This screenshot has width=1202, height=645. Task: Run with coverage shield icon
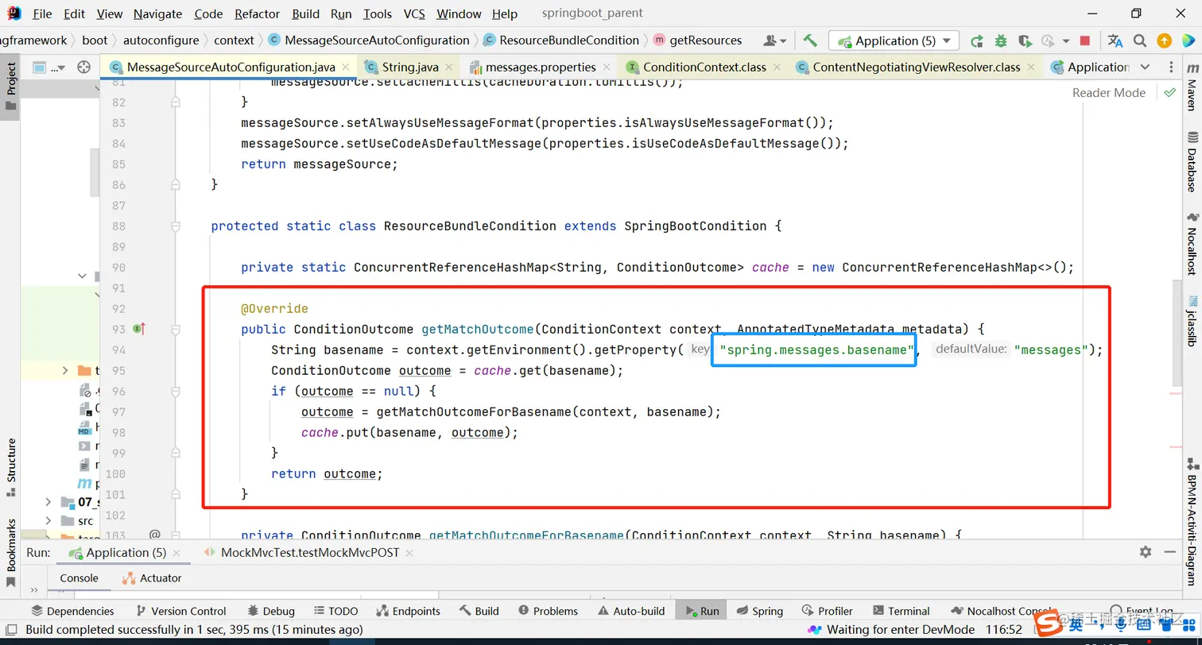(x=1025, y=41)
